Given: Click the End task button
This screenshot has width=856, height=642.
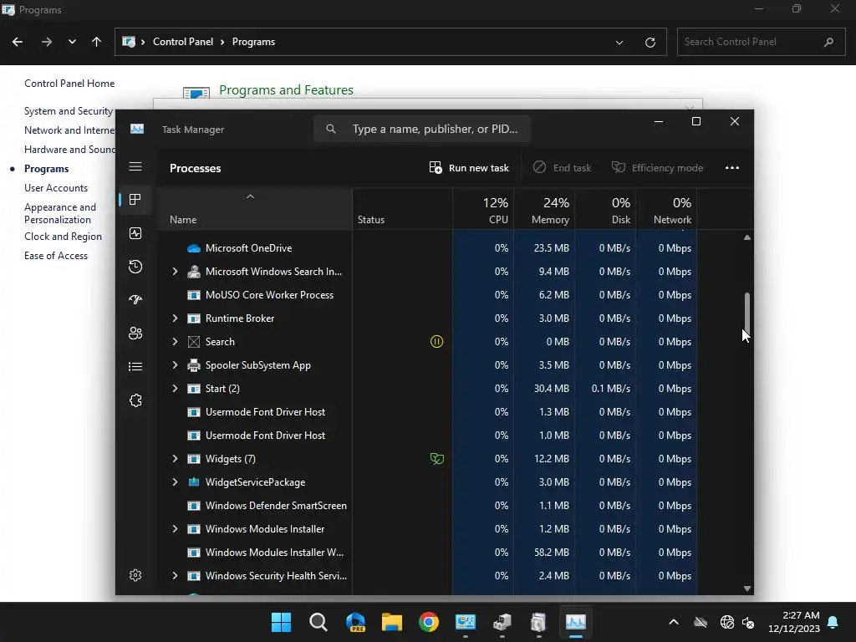Looking at the screenshot, I should pyautogui.click(x=563, y=167).
